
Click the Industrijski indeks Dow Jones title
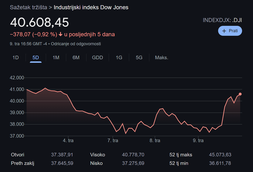click(91, 7)
